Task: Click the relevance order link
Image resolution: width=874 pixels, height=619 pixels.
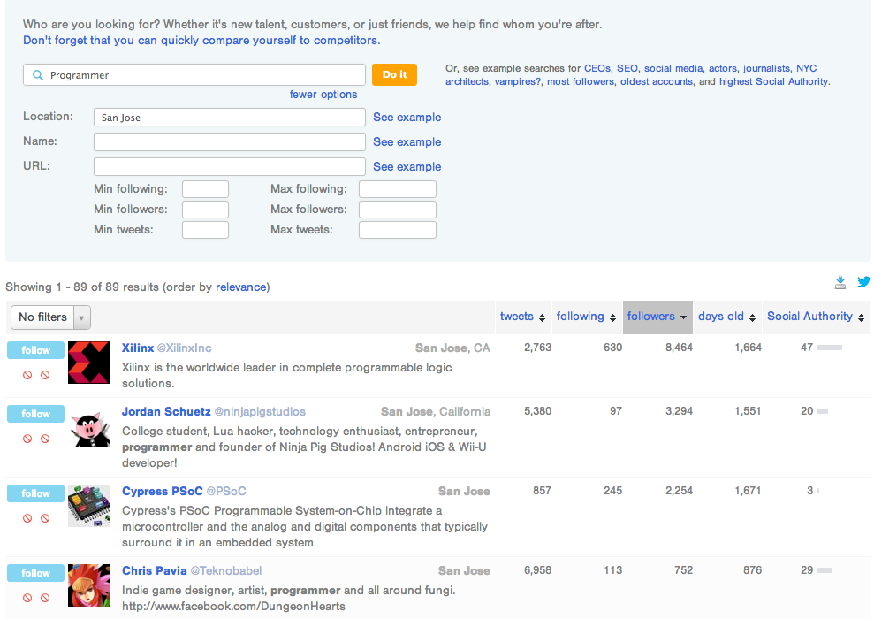Action: pos(240,287)
